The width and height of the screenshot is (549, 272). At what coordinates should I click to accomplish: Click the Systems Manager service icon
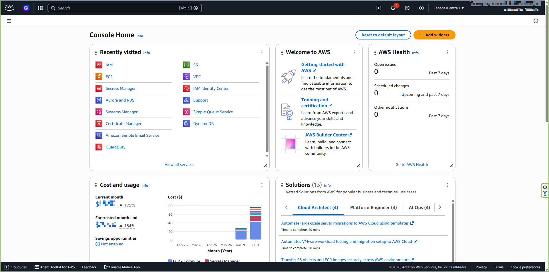tap(99, 112)
